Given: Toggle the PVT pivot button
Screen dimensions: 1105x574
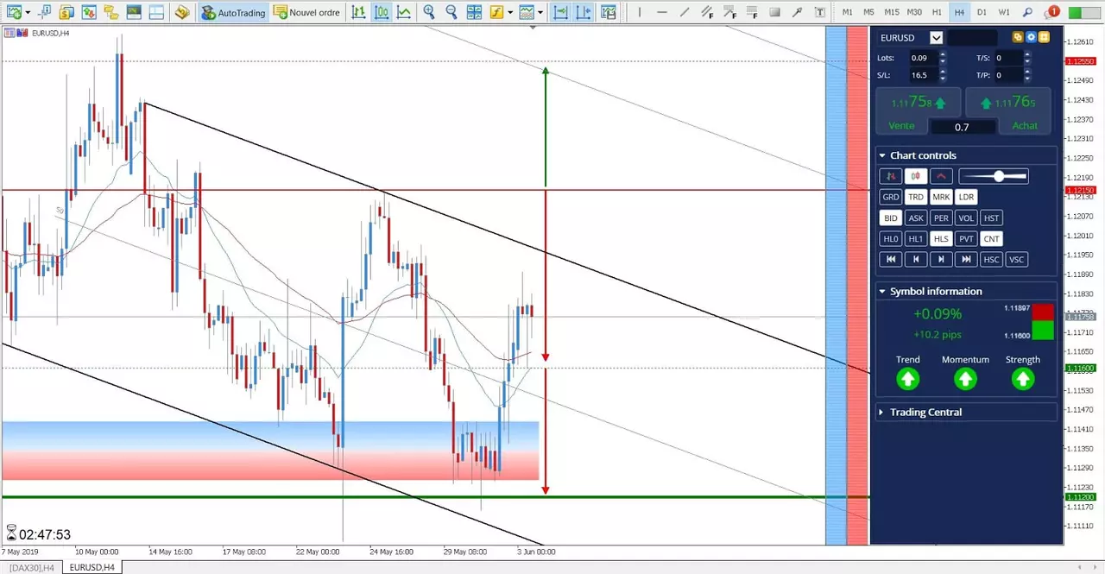Looking at the screenshot, I should point(966,239).
